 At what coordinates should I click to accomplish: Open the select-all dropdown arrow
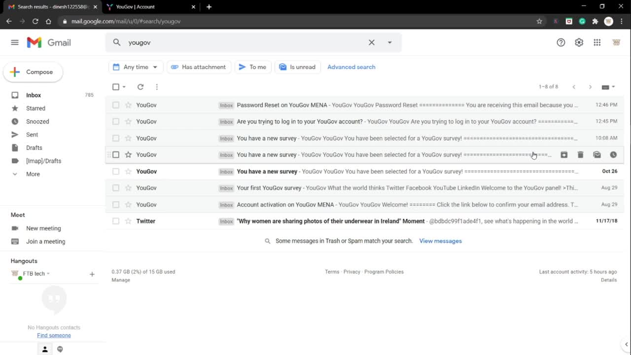click(124, 87)
